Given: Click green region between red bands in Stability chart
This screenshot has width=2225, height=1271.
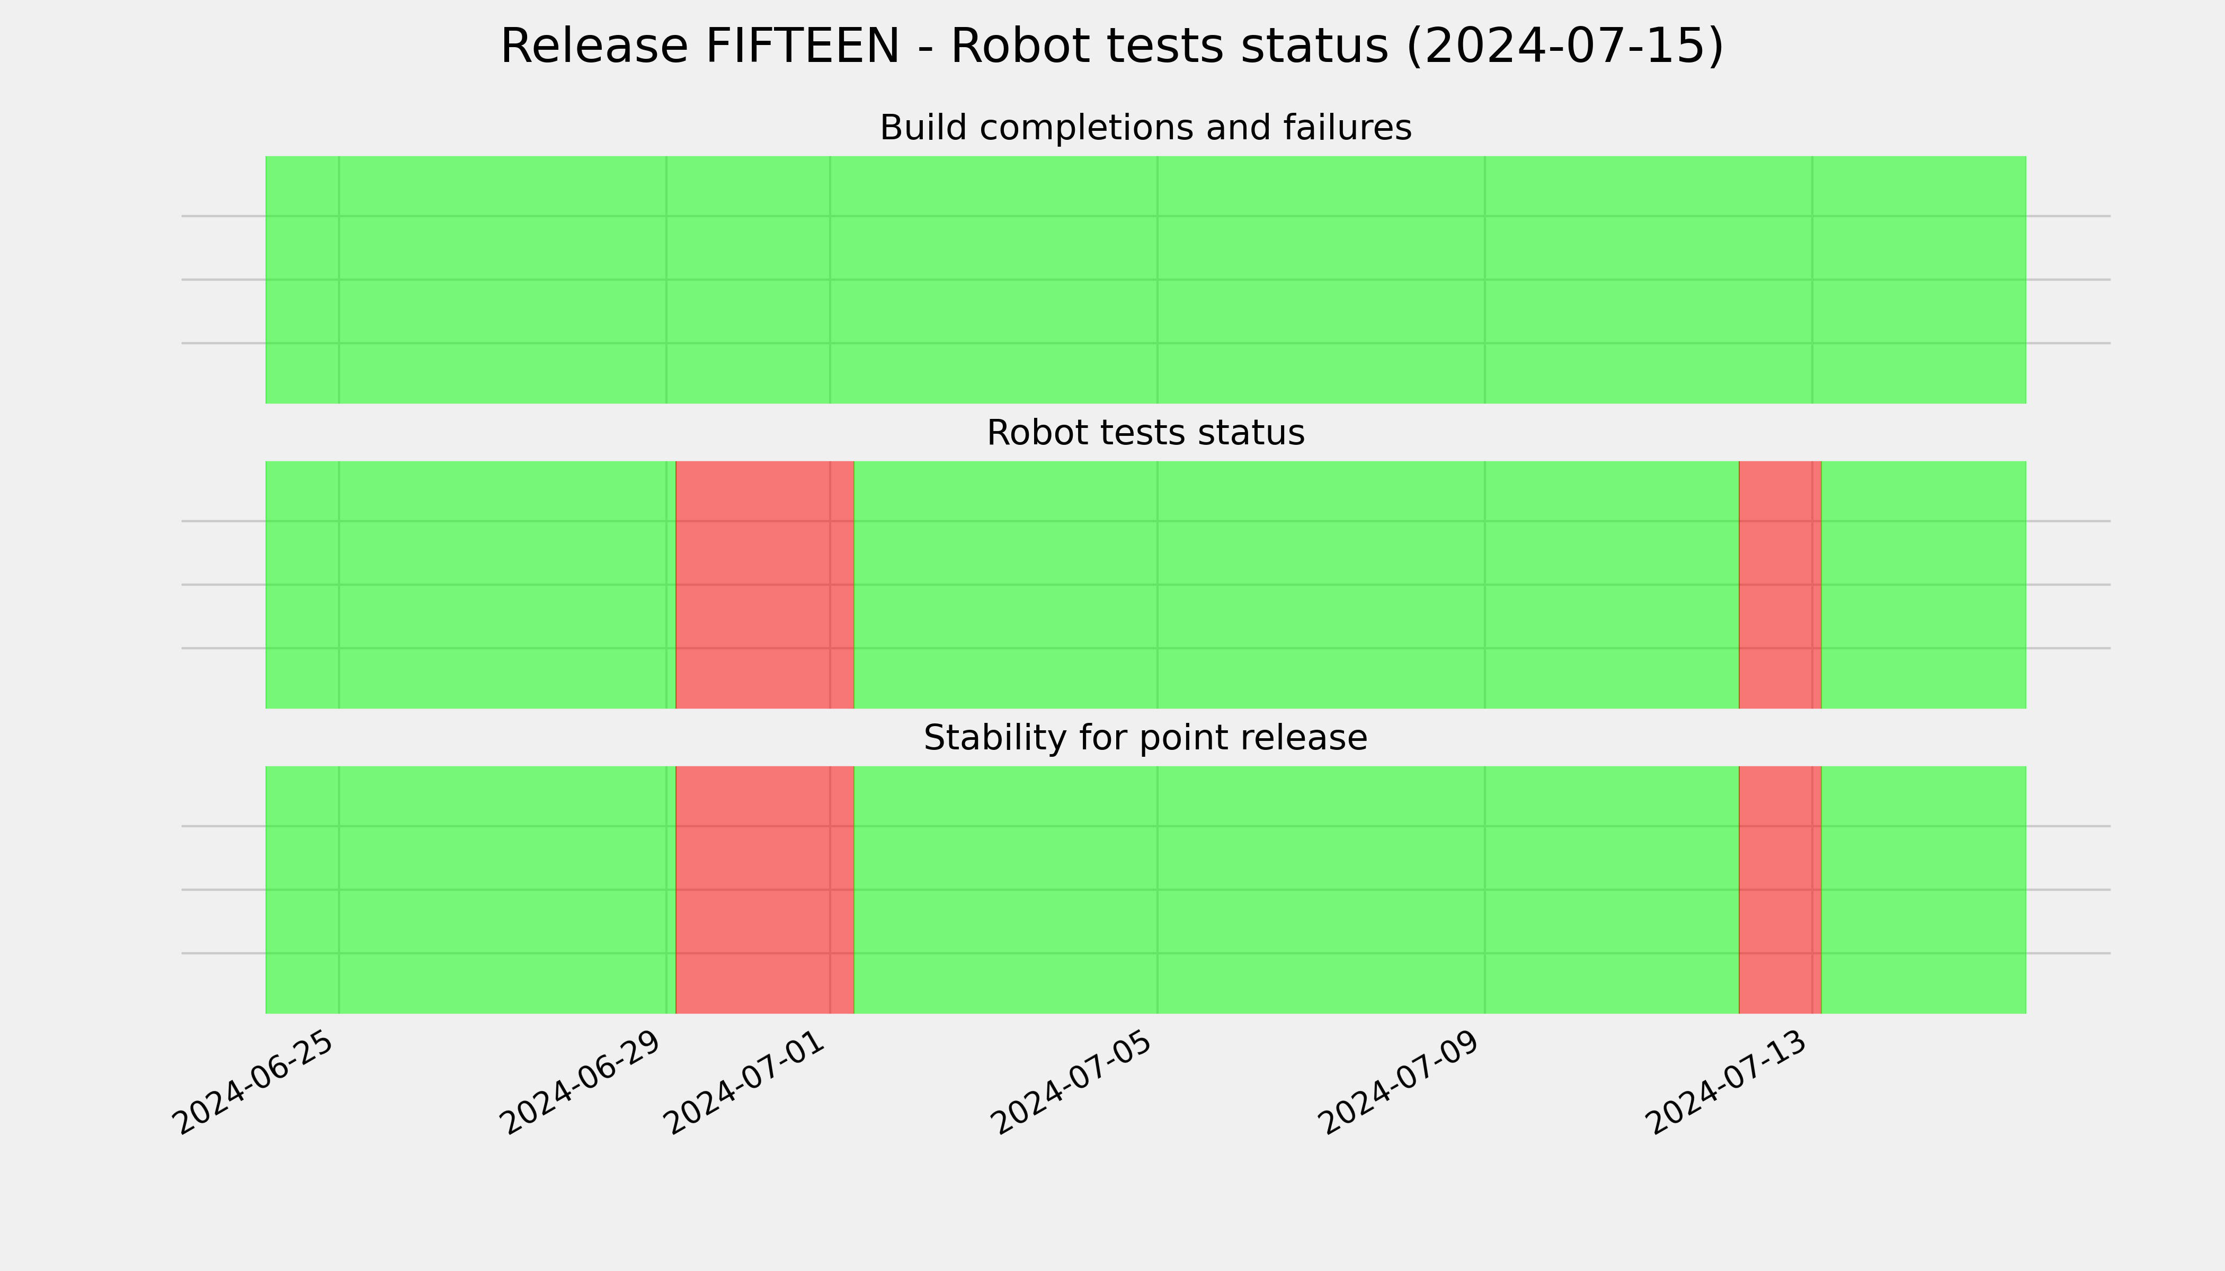Looking at the screenshot, I should click(1296, 890).
